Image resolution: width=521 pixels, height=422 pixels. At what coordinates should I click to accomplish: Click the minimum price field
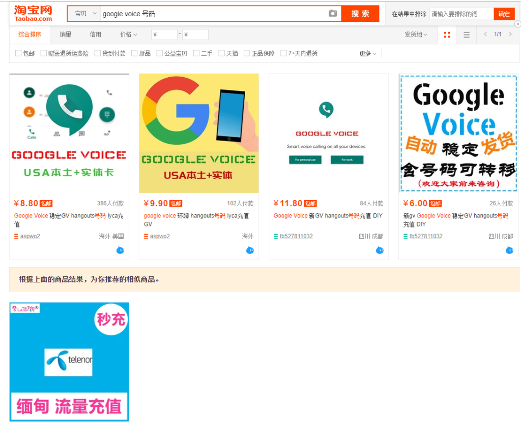pos(164,35)
